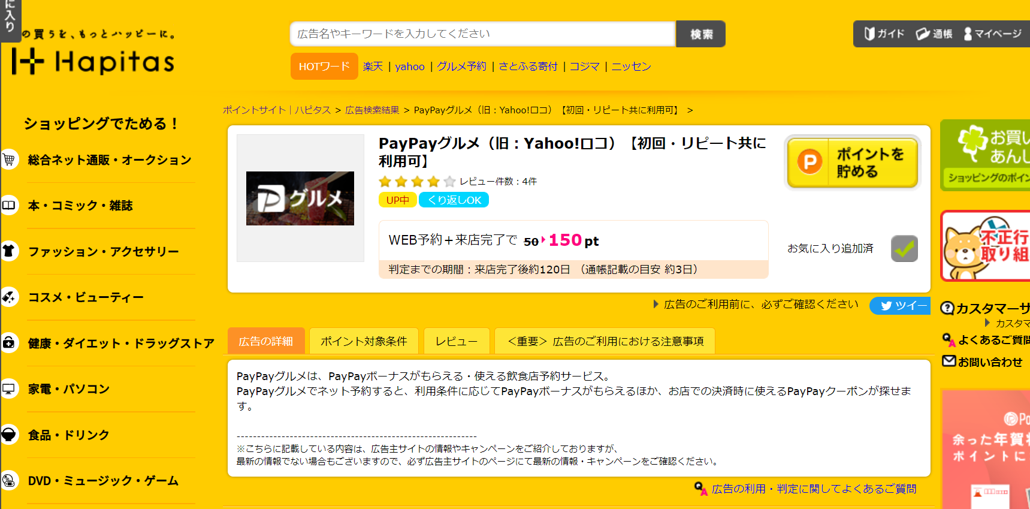Click the star rating for reviews
This screenshot has width=1030, height=509.
[417, 182]
